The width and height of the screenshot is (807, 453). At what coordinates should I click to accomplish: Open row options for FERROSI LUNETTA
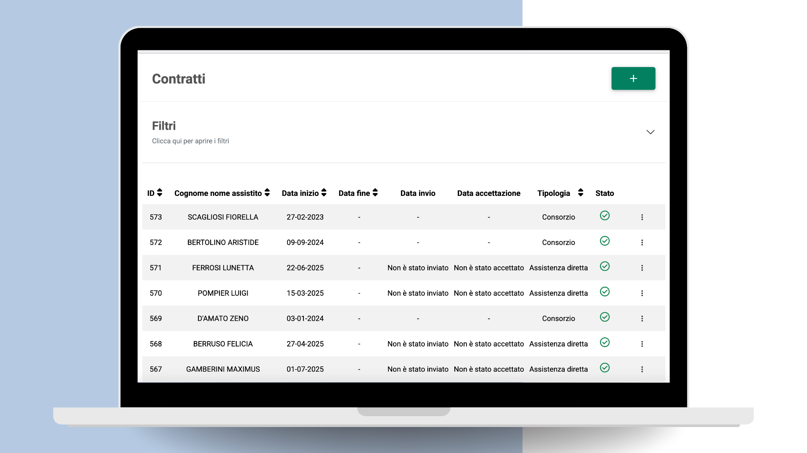(642, 268)
